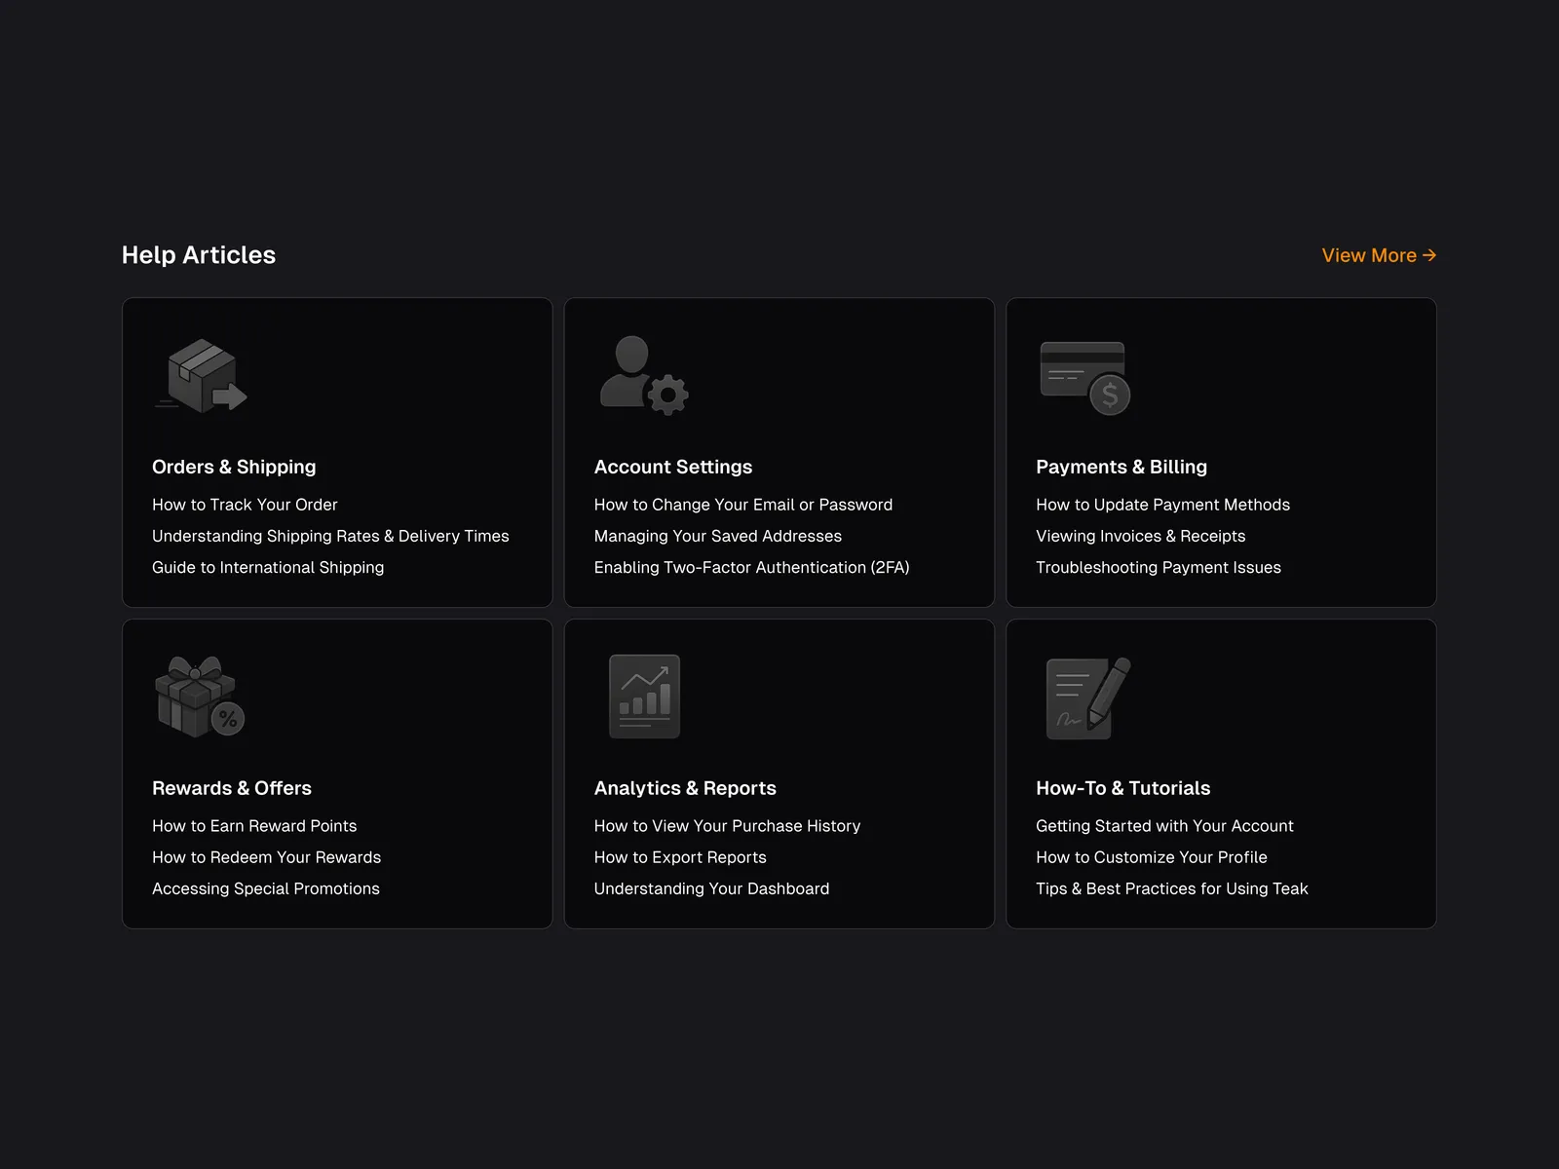This screenshot has height=1169, width=1559.
Task: Open How to Update Payment Methods
Action: point(1162,505)
